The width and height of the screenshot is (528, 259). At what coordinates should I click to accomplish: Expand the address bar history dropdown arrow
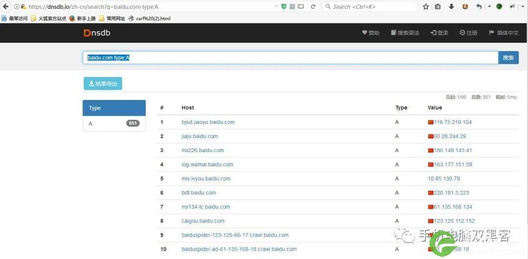pyautogui.click(x=276, y=7)
